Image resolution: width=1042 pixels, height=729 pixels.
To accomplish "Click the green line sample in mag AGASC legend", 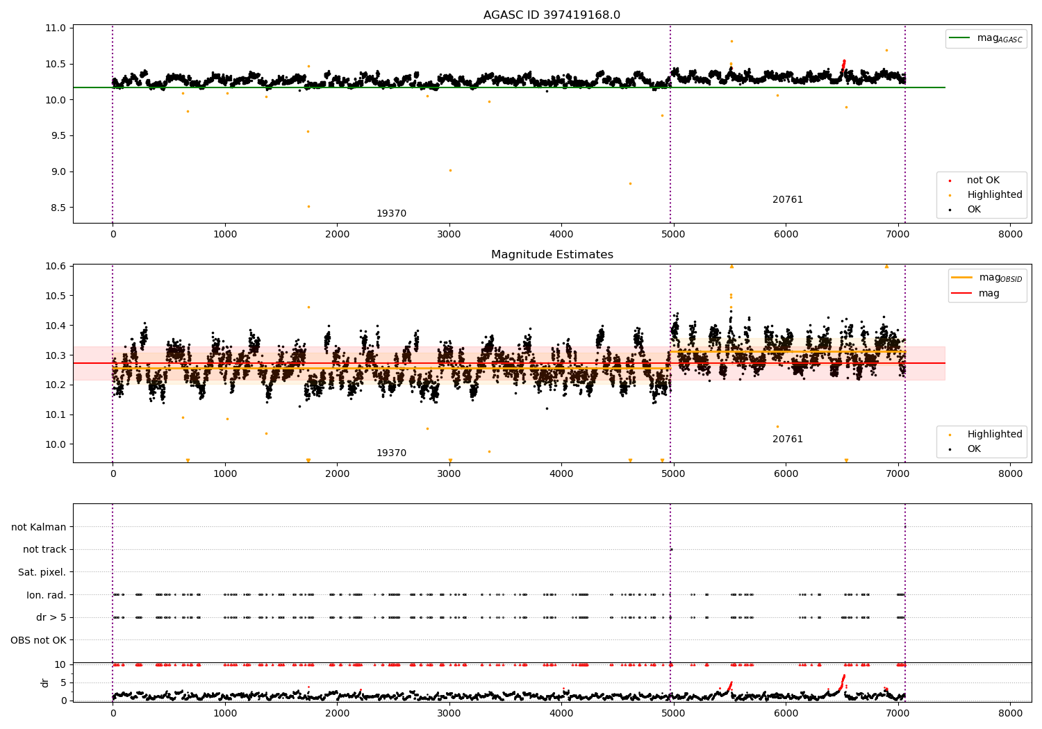I will pos(960,38).
